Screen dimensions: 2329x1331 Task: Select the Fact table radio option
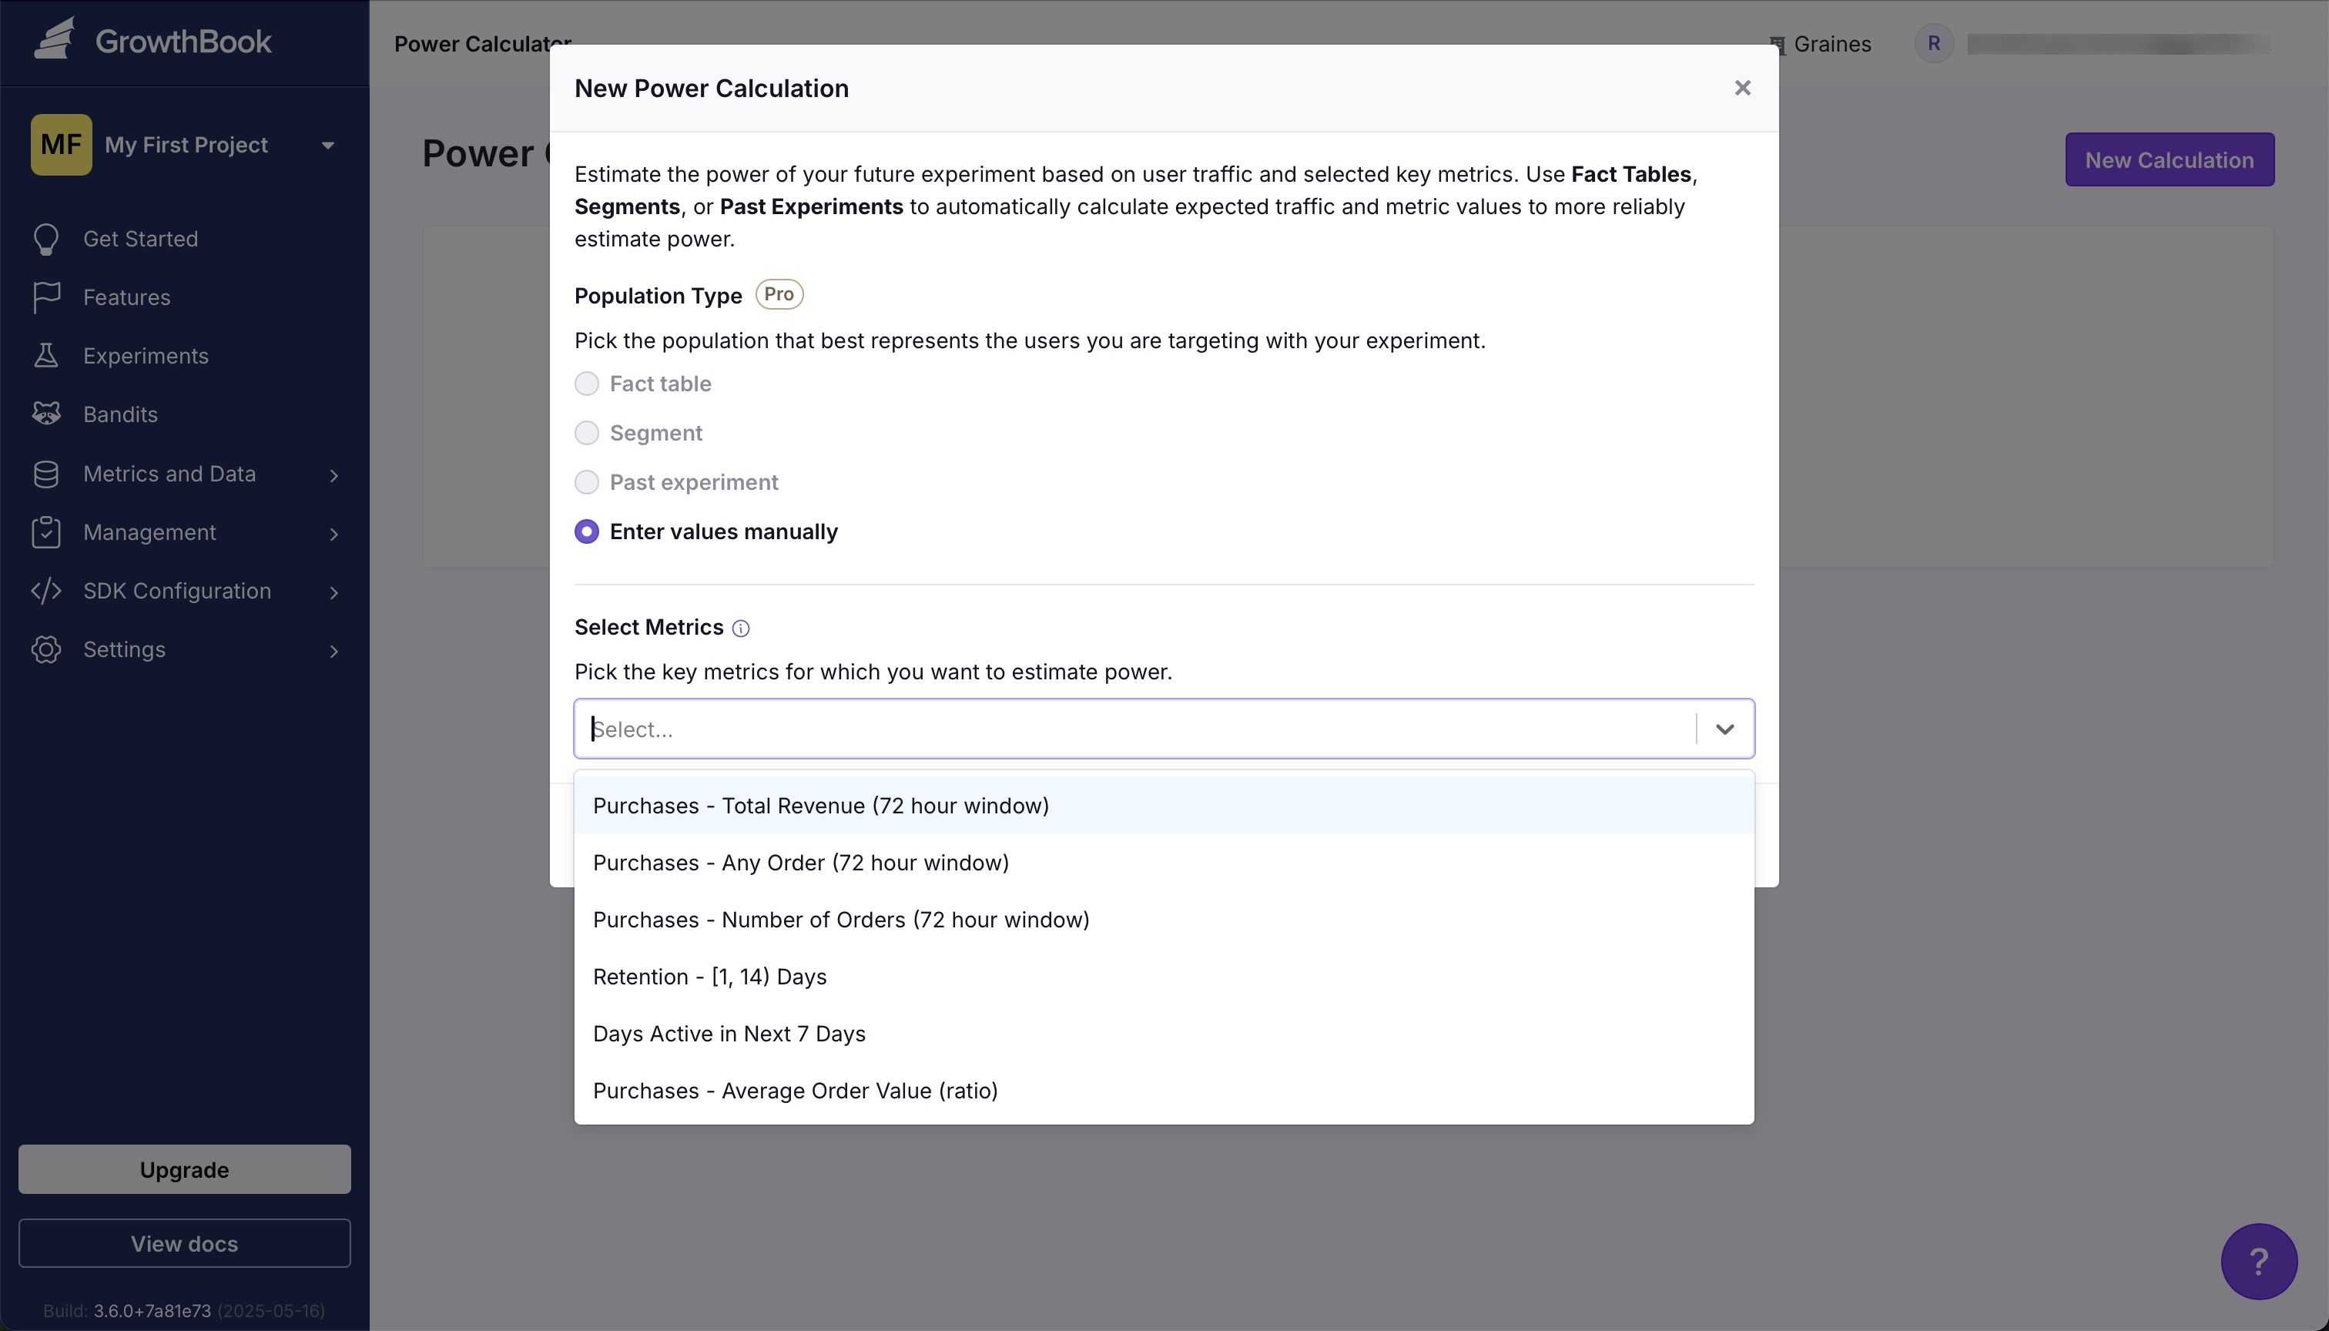pos(587,384)
